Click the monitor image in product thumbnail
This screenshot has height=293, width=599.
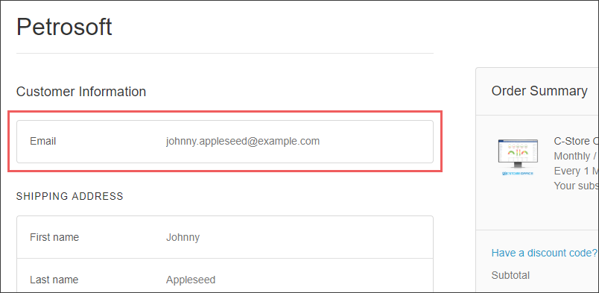pyautogui.click(x=518, y=154)
